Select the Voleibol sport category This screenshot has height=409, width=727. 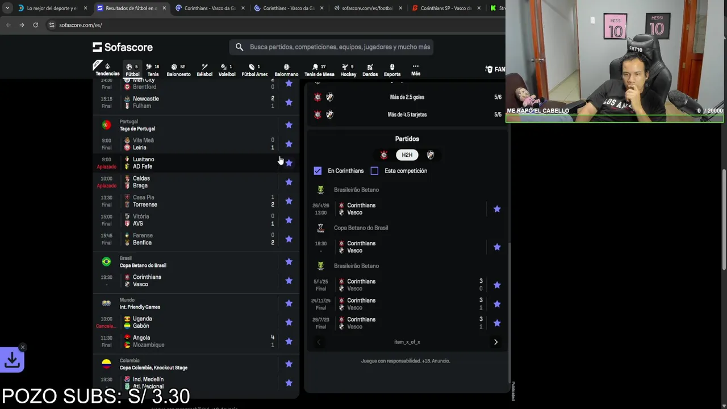(x=227, y=70)
